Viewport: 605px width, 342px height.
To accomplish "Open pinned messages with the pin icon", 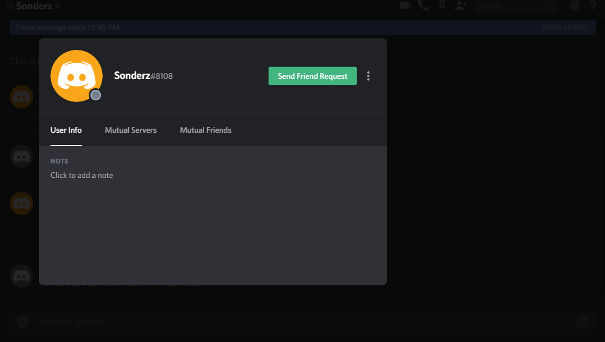I will tap(442, 5).
